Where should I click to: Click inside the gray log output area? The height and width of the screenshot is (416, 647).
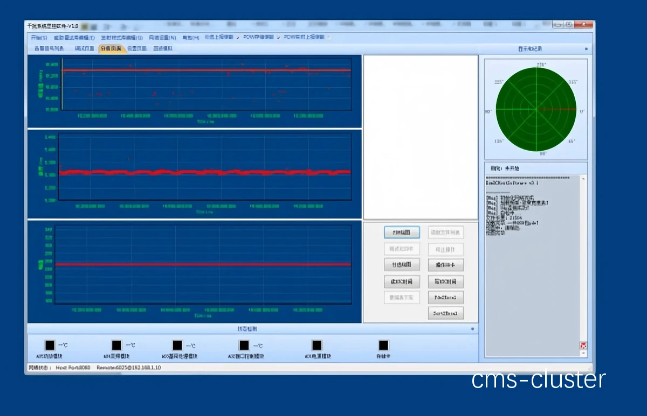(533, 266)
